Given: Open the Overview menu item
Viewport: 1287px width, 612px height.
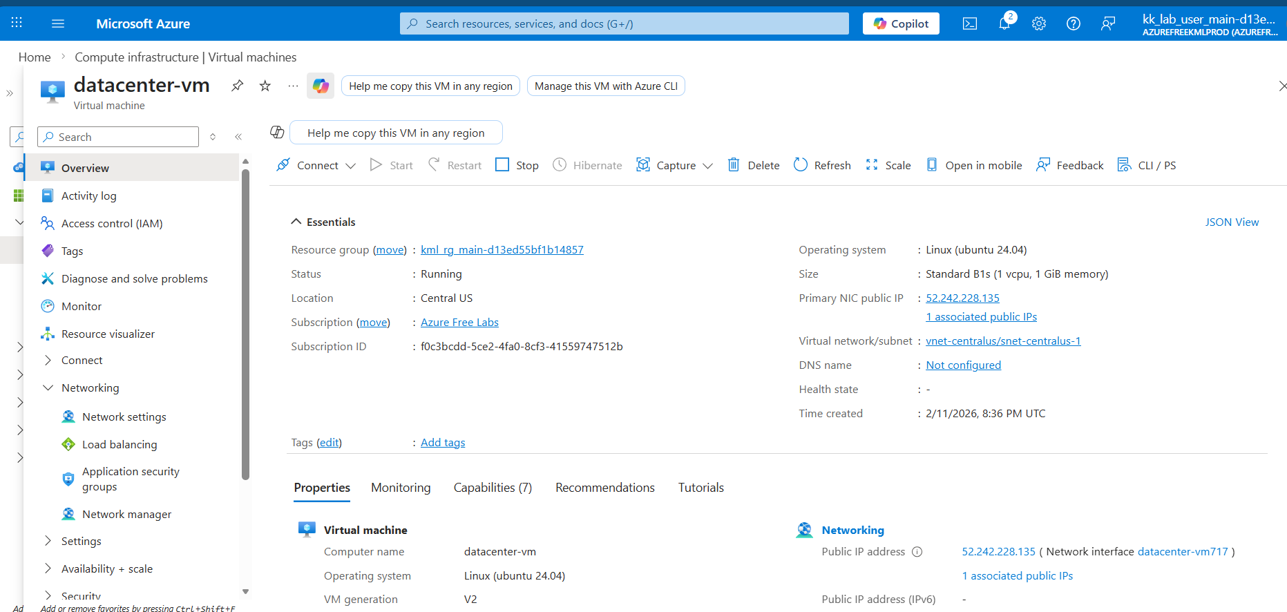Looking at the screenshot, I should pos(131,168).
